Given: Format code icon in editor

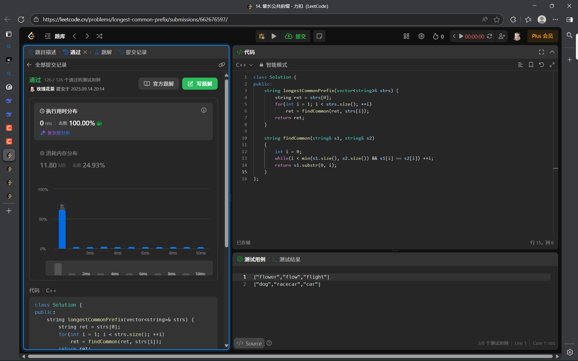Looking at the screenshot, I should tap(520, 65).
